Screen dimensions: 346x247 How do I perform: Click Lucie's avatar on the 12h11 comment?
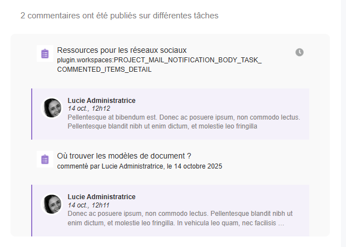click(x=52, y=204)
